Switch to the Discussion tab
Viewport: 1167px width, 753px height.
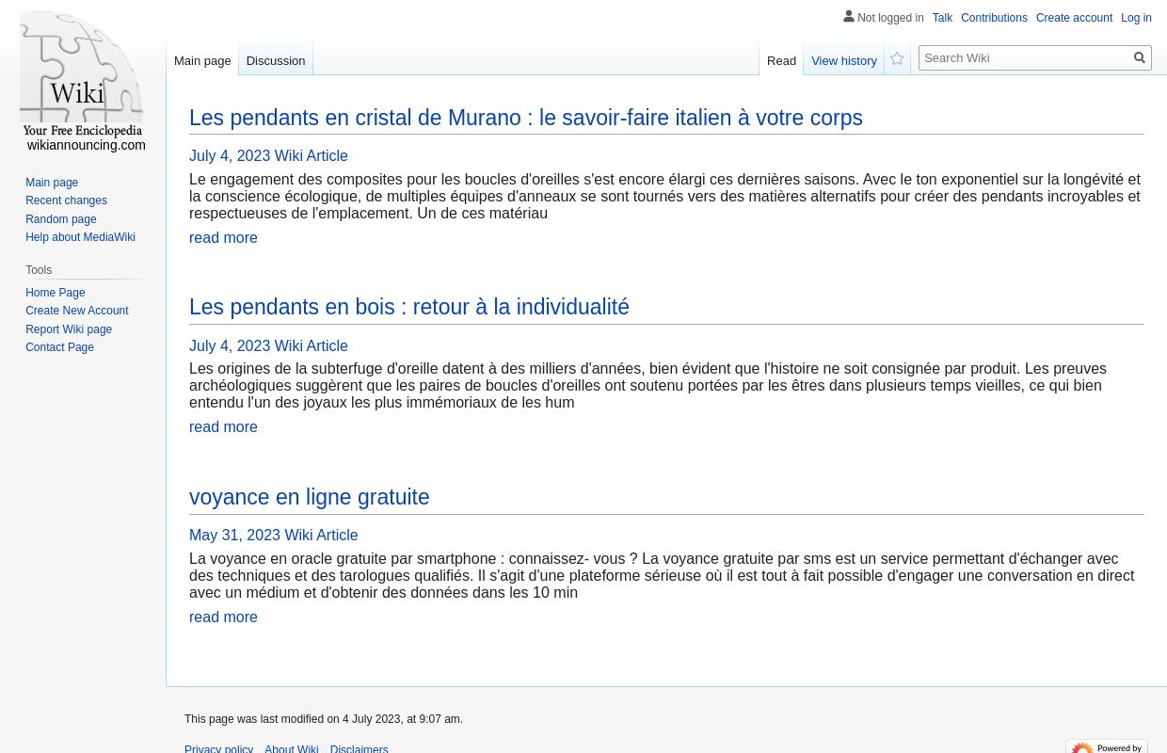(275, 61)
